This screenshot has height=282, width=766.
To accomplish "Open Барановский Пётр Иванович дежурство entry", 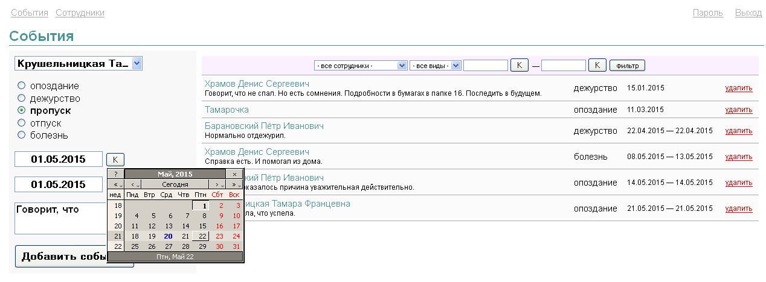I will [264, 126].
